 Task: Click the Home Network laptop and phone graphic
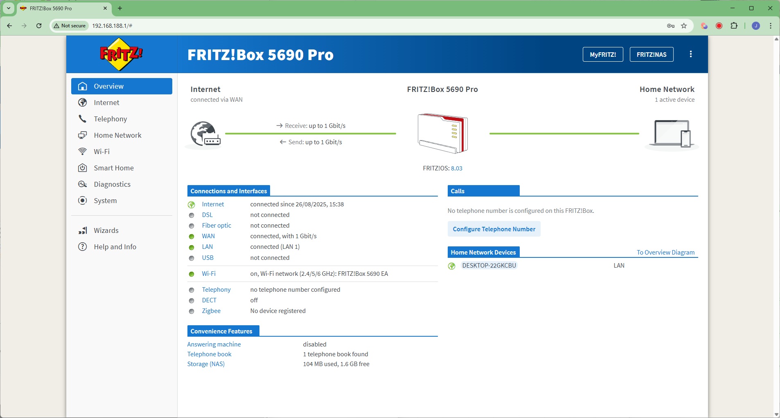click(x=672, y=134)
